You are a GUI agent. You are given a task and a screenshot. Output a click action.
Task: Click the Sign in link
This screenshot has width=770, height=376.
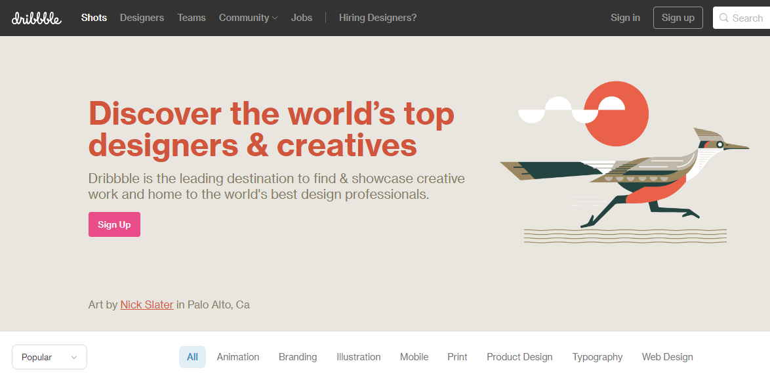625,18
